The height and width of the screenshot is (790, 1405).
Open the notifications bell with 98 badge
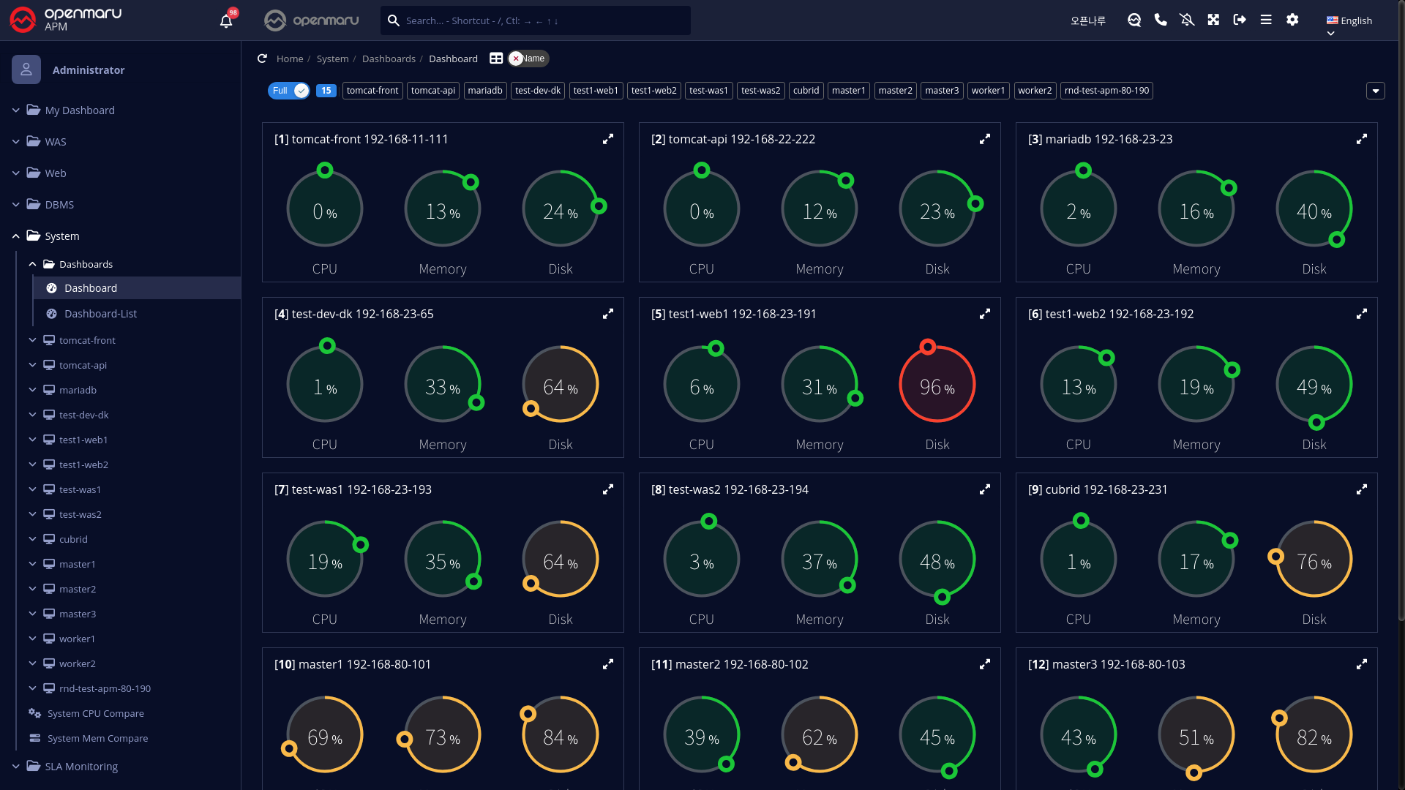pos(226,20)
